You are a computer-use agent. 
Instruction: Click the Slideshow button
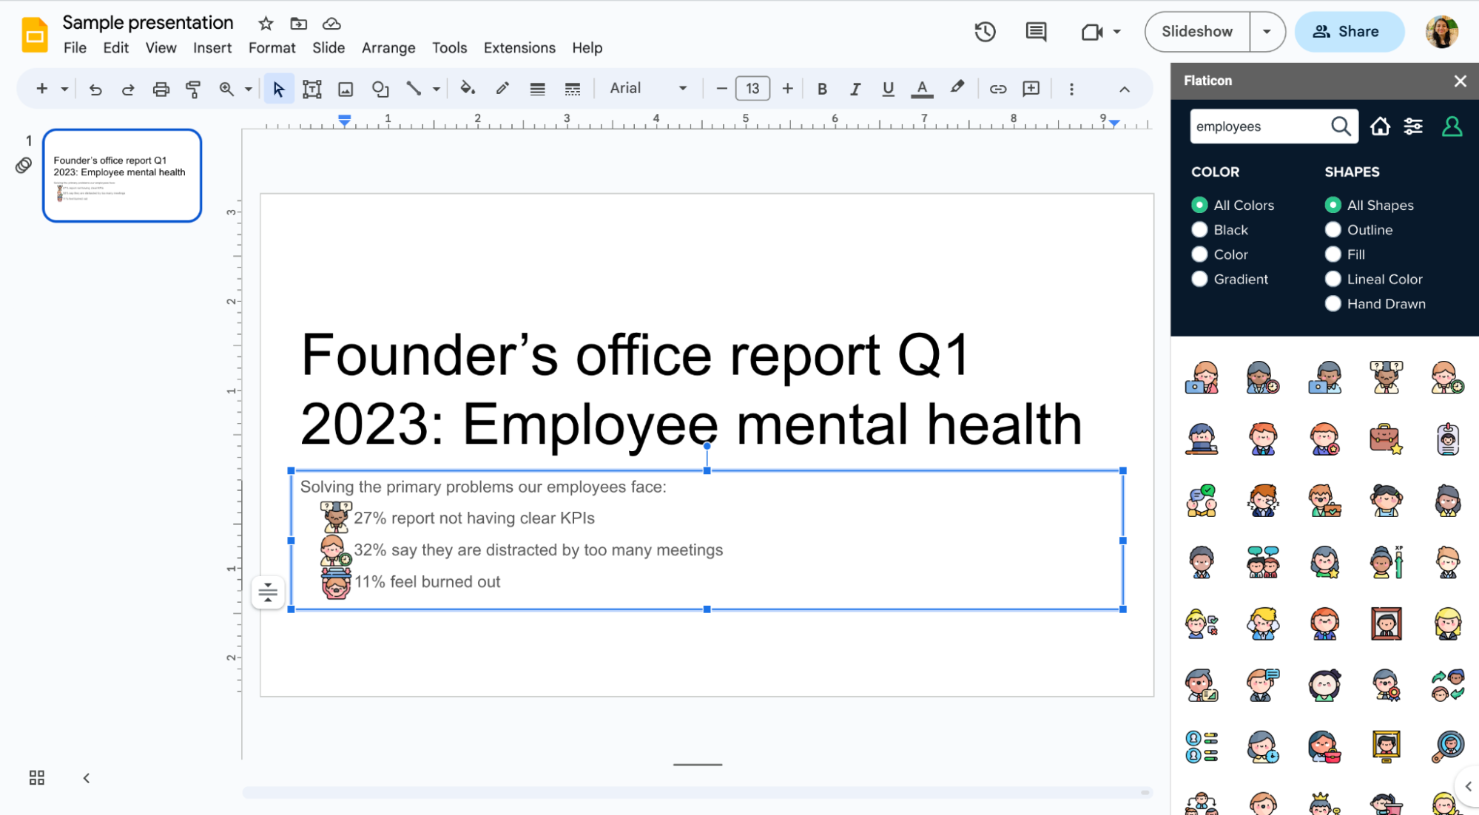(1198, 31)
